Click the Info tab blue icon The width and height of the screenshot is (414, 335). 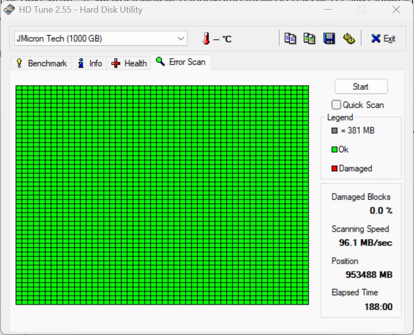click(81, 63)
